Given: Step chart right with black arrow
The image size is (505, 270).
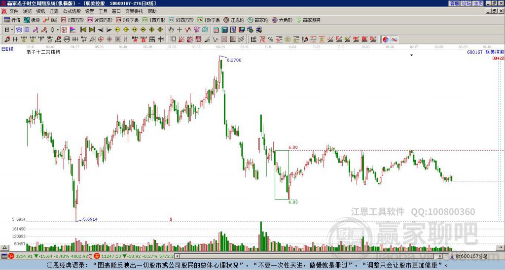Looking at the screenshot, I should click(x=109, y=30).
